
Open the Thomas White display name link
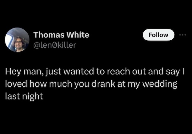click(x=61, y=35)
